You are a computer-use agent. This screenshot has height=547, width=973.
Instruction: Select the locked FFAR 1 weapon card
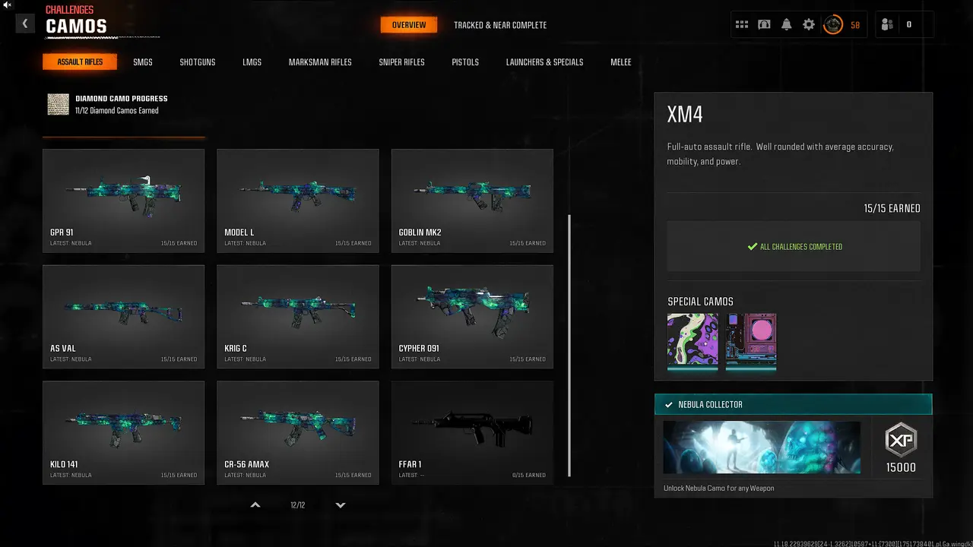[472, 433]
